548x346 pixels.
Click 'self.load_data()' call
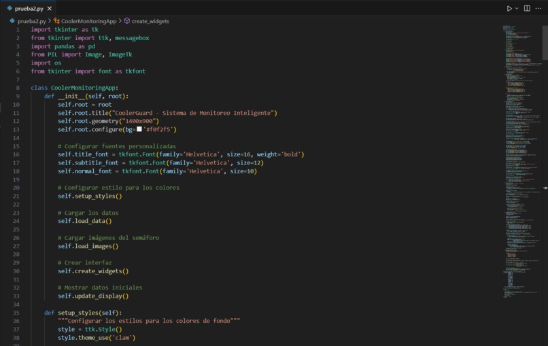click(x=85, y=221)
